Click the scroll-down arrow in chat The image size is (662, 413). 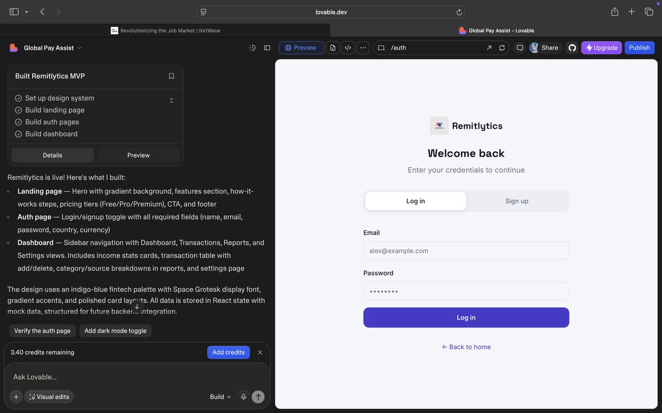(137, 307)
